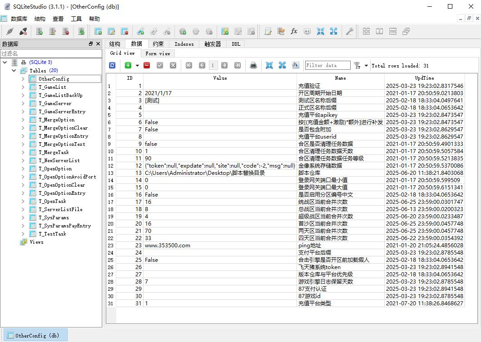Switch to Form view tab

[158, 53]
